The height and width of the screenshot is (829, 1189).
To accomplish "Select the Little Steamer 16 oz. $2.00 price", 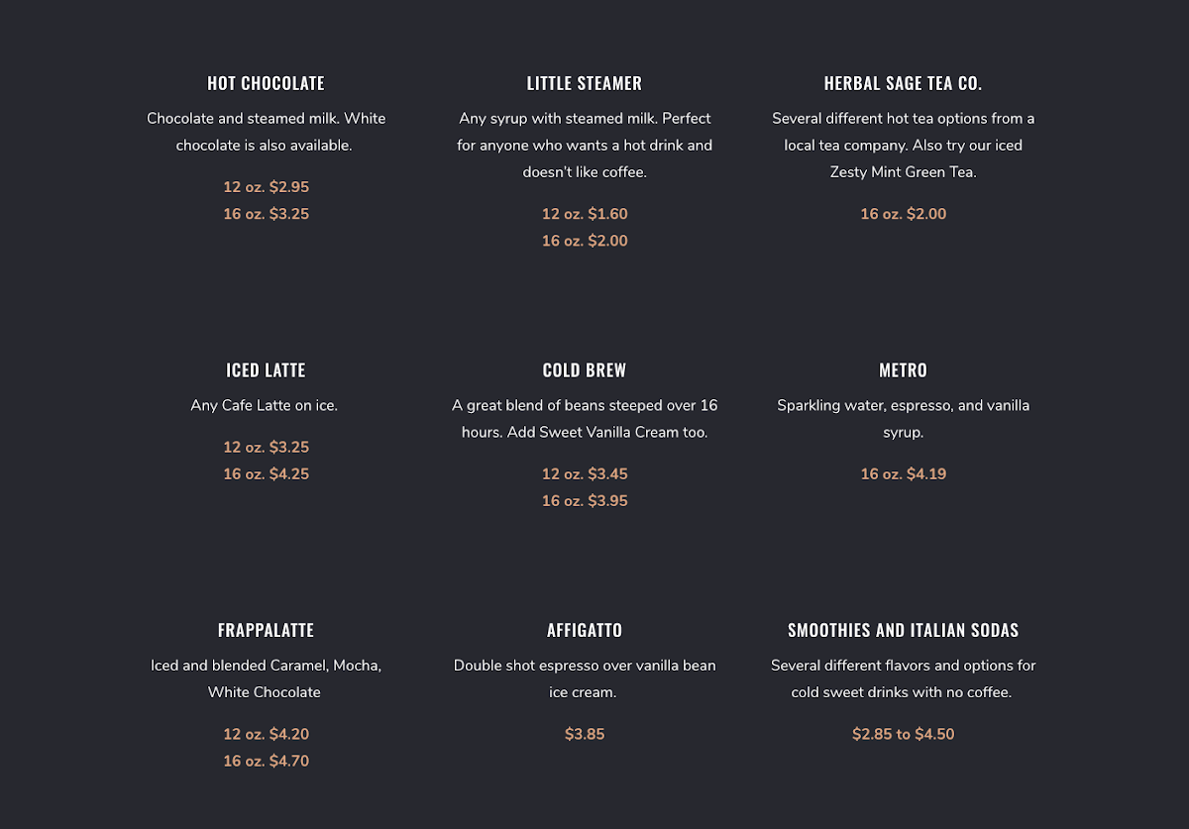I will 585,241.
